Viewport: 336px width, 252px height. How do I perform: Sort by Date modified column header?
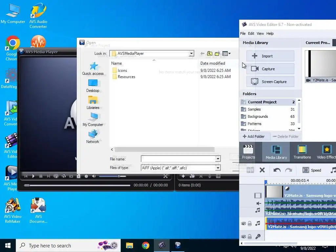click(213, 63)
